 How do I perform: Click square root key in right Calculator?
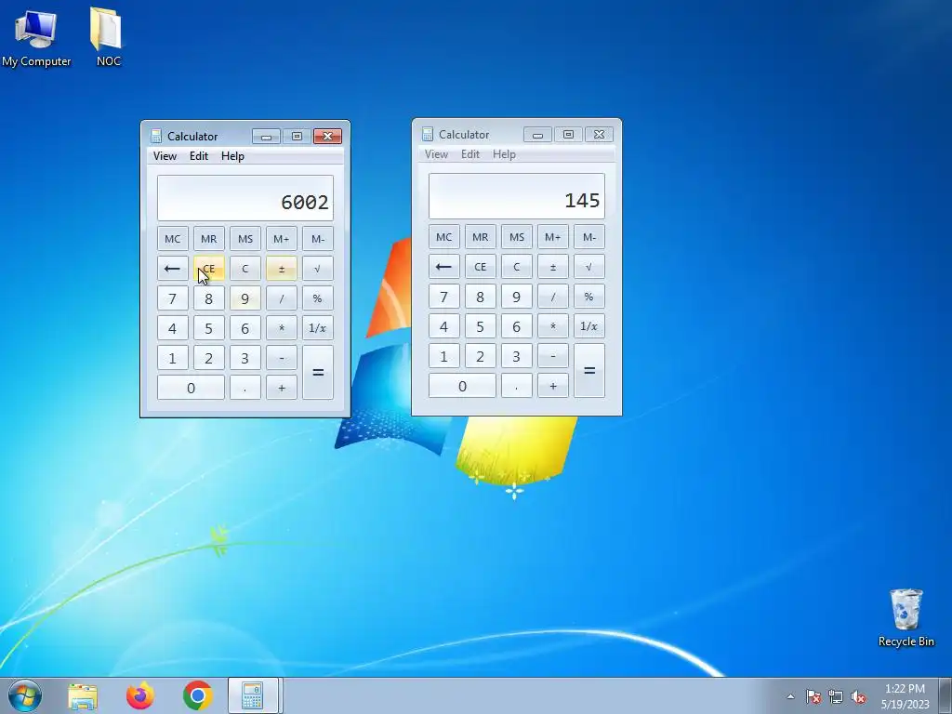(588, 267)
